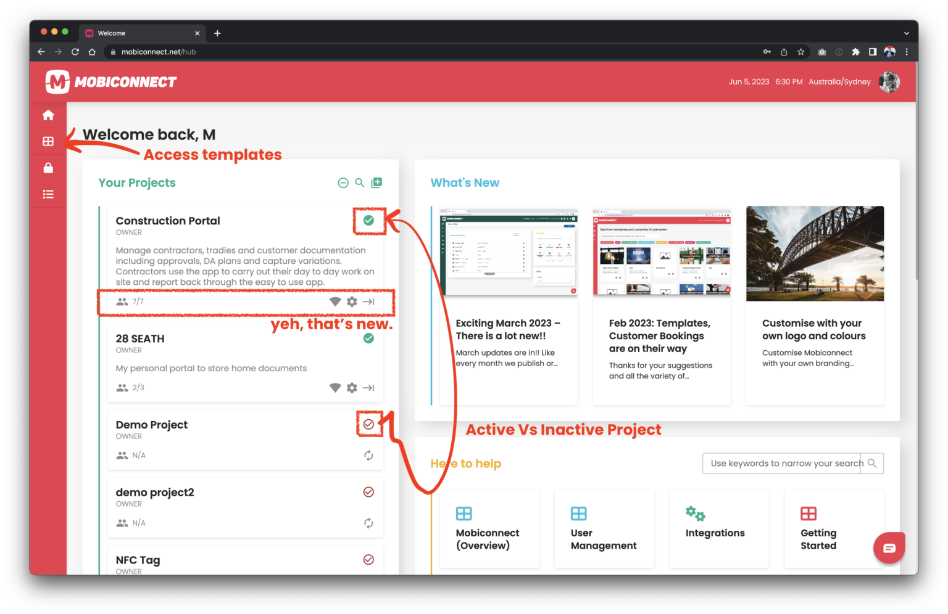Select the Welcome browser tab
Screen dimensions: 948x614
(136, 33)
